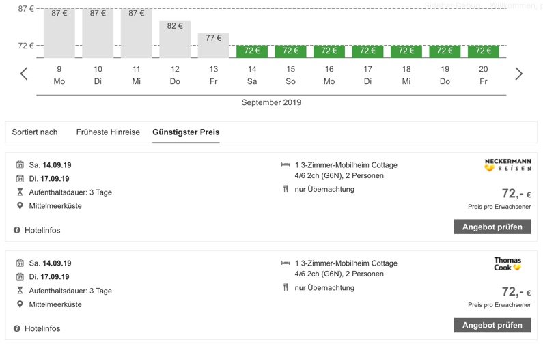The height and width of the screenshot is (344, 543).
Task: Click the info icon beside first Hotelinfos
Action: (17, 230)
